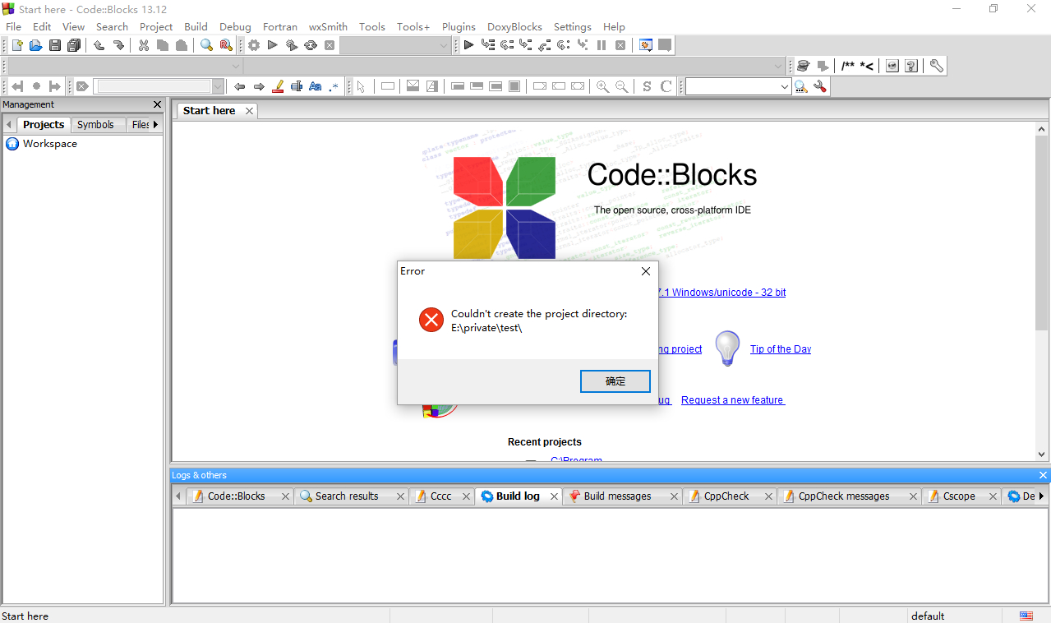Click the Replace icon in toolbar
Viewport: 1051px width, 623px height.
pos(226,45)
